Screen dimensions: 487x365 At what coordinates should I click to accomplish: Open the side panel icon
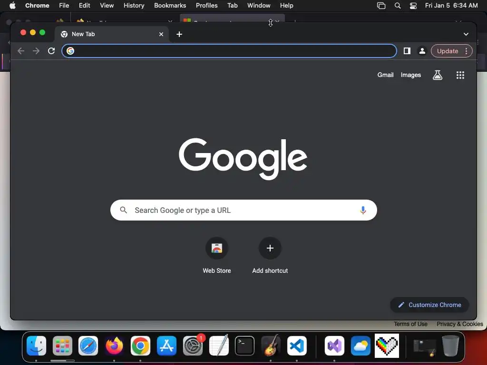coord(407,51)
